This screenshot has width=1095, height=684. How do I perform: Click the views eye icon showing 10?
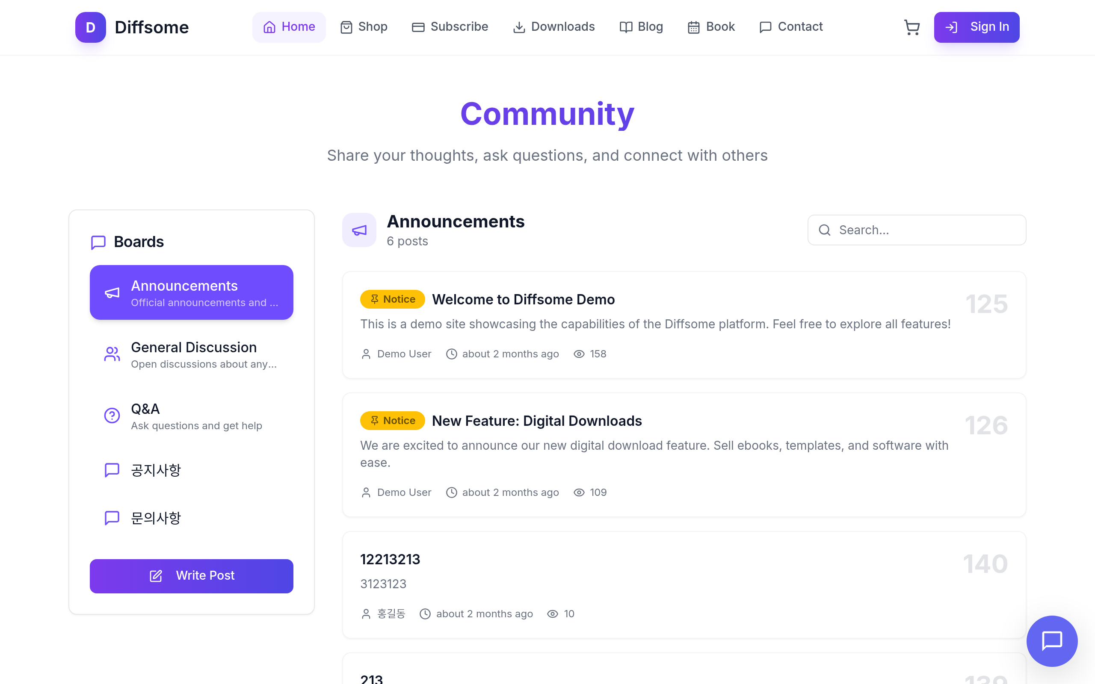(x=553, y=614)
